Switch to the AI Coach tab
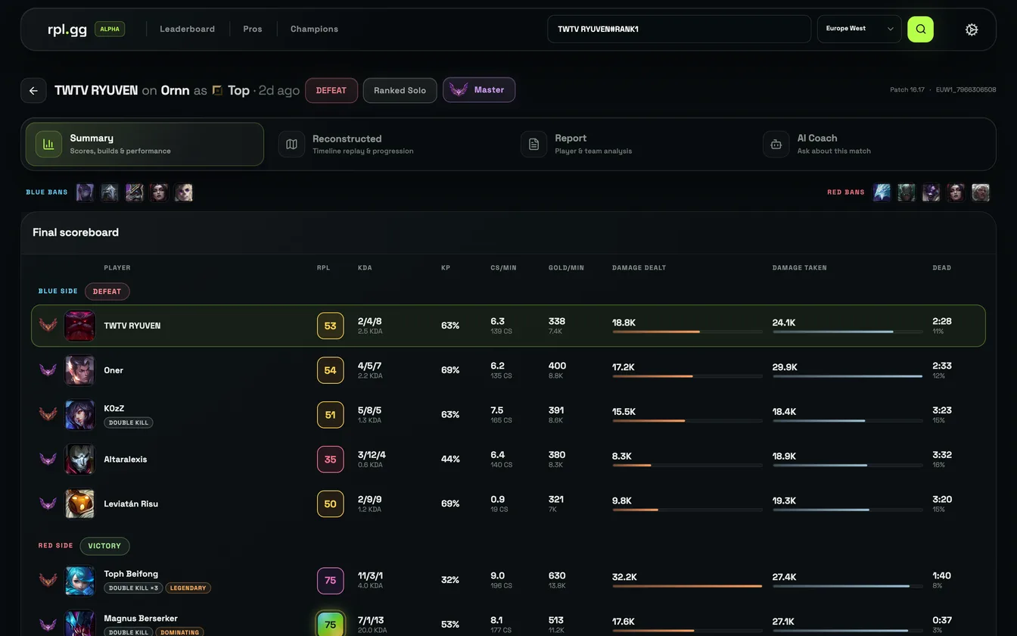Screen dimensions: 1017x636 click(872, 144)
